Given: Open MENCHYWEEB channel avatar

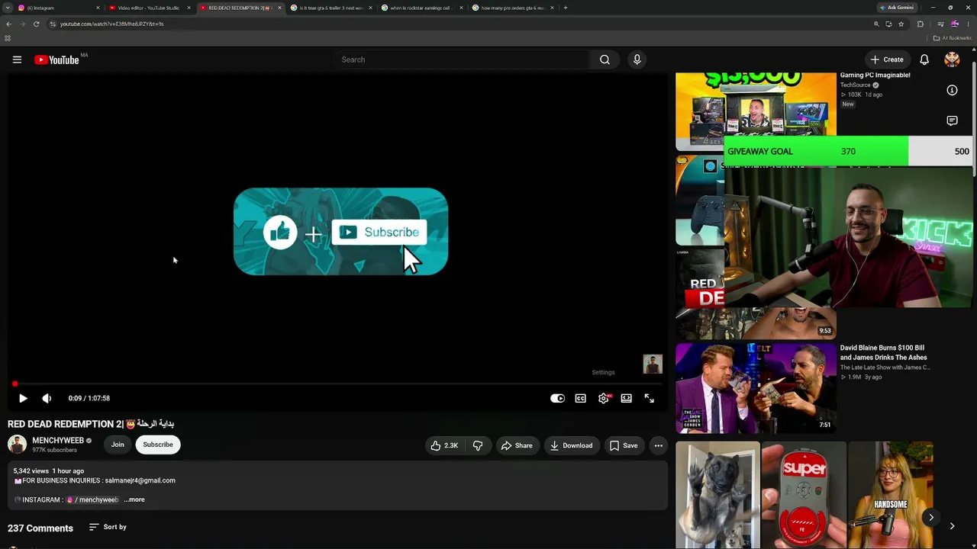Looking at the screenshot, I should coord(17,444).
